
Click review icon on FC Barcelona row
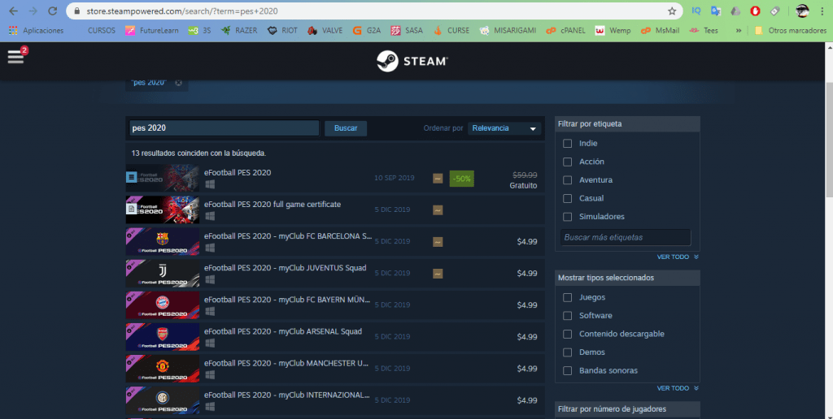[438, 242]
